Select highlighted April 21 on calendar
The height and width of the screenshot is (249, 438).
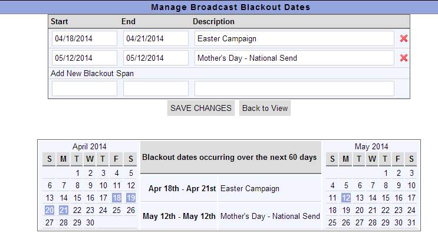(x=64, y=210)
